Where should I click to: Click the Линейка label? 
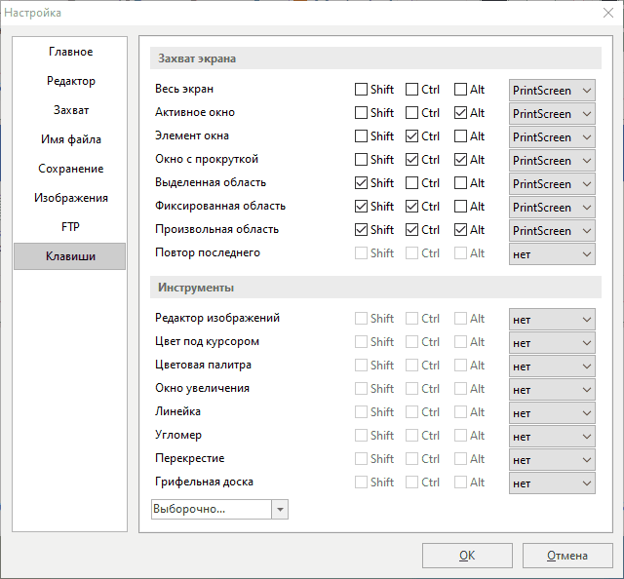[177, 411]
